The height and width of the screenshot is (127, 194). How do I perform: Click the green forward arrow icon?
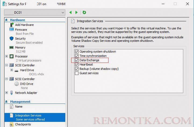point(77,12)
